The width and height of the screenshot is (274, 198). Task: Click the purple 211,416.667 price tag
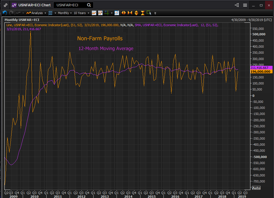[x=261, y=68]
